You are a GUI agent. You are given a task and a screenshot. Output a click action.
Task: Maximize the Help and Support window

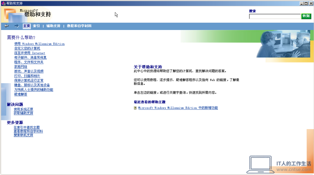306,3
